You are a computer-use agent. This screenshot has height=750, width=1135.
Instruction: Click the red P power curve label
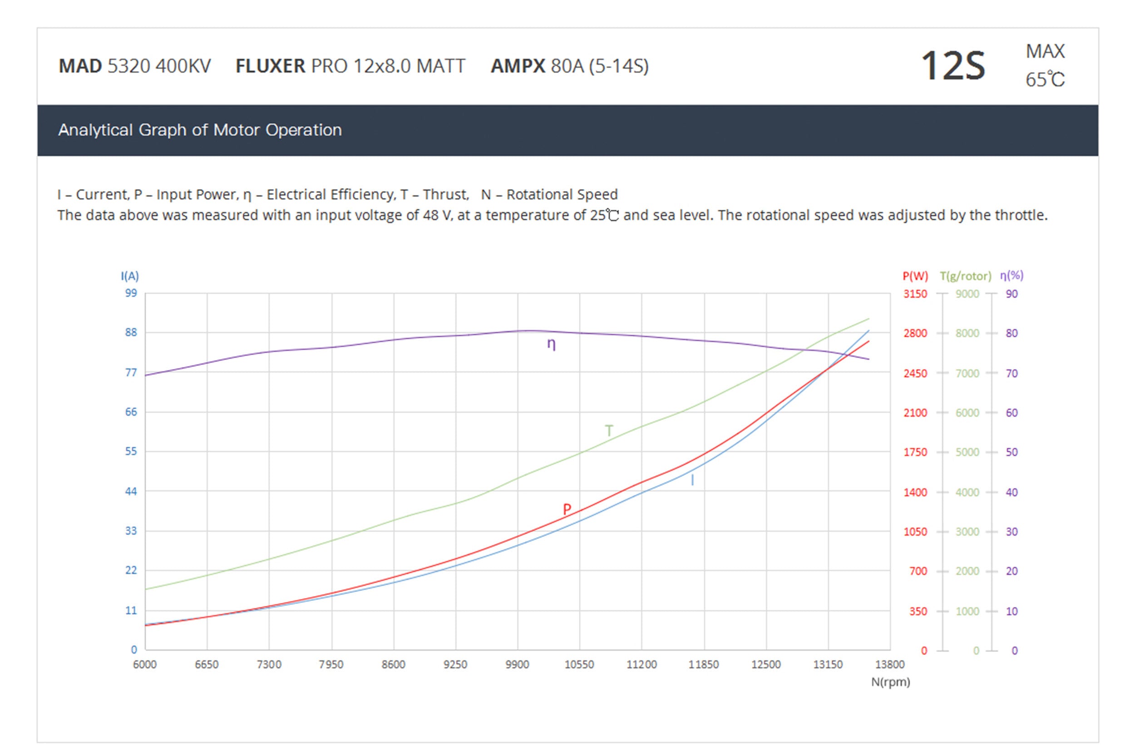(567, 509)
